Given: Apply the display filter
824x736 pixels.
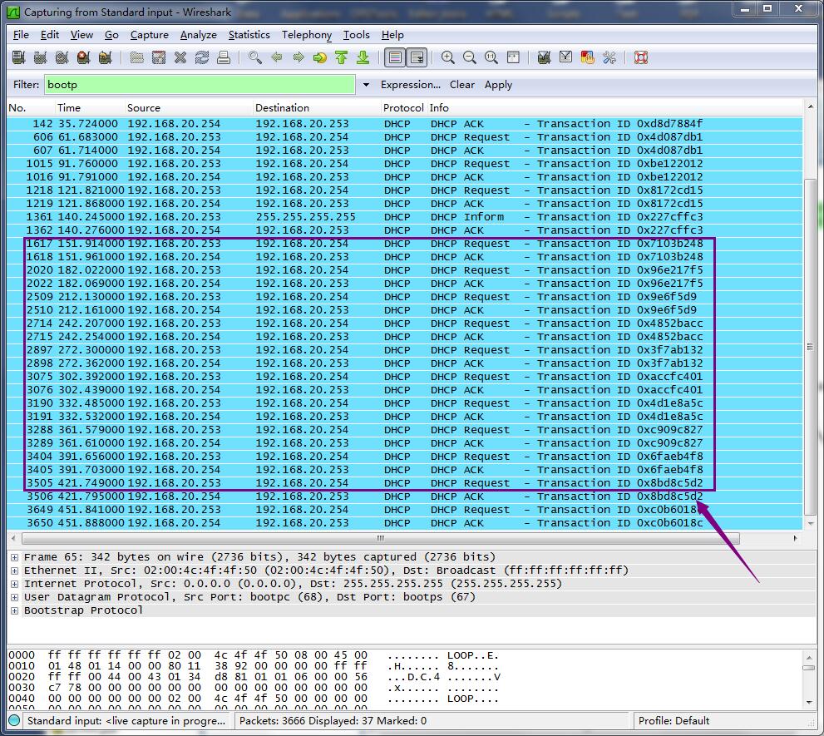Looking at the screenshot, I should click(498, 85).
